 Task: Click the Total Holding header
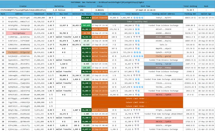point(190,6)
